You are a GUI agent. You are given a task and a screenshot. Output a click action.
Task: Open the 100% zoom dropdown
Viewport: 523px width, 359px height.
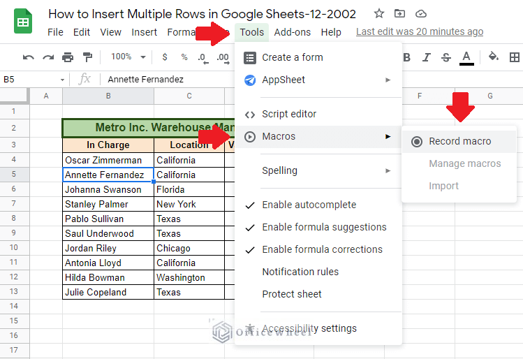[x=128, y=57]
